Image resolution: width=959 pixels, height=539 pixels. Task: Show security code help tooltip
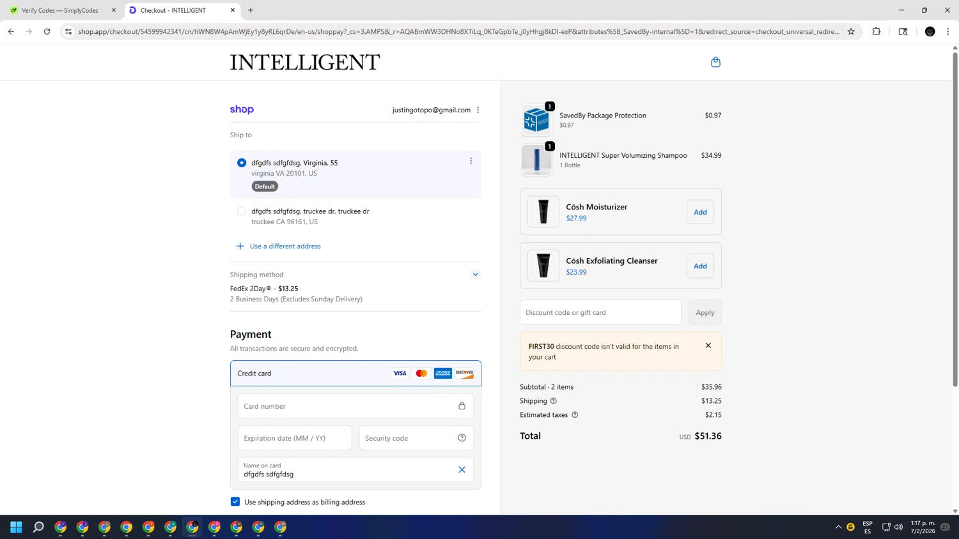(x=462, y=438)
